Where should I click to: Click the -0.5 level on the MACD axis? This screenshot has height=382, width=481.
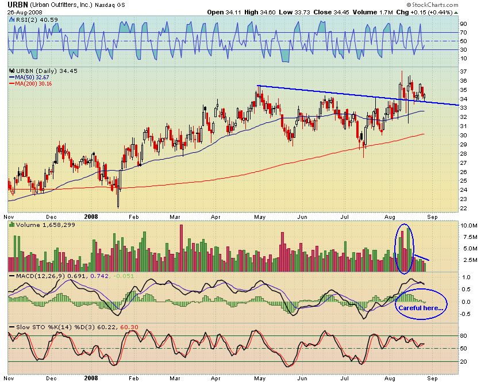[465, 314]
